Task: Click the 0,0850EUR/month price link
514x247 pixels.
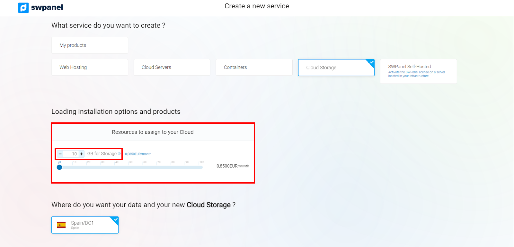Action: click(138, 154)
